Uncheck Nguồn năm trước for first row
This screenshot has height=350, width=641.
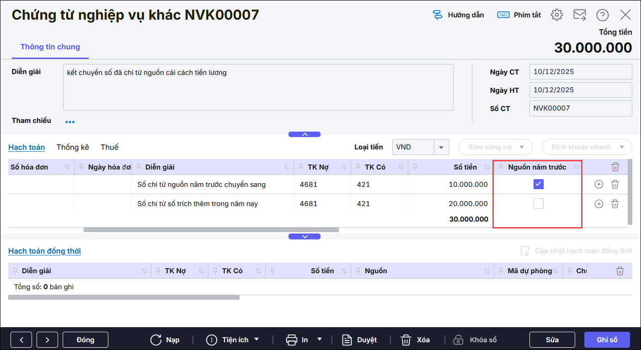coord(538,184)
